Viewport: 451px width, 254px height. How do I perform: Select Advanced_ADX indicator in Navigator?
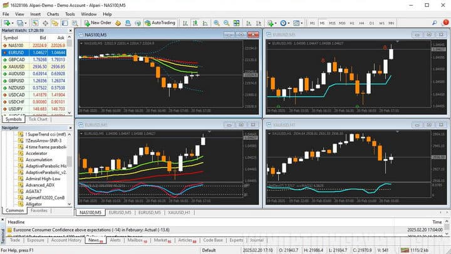[x=39, y=185]
